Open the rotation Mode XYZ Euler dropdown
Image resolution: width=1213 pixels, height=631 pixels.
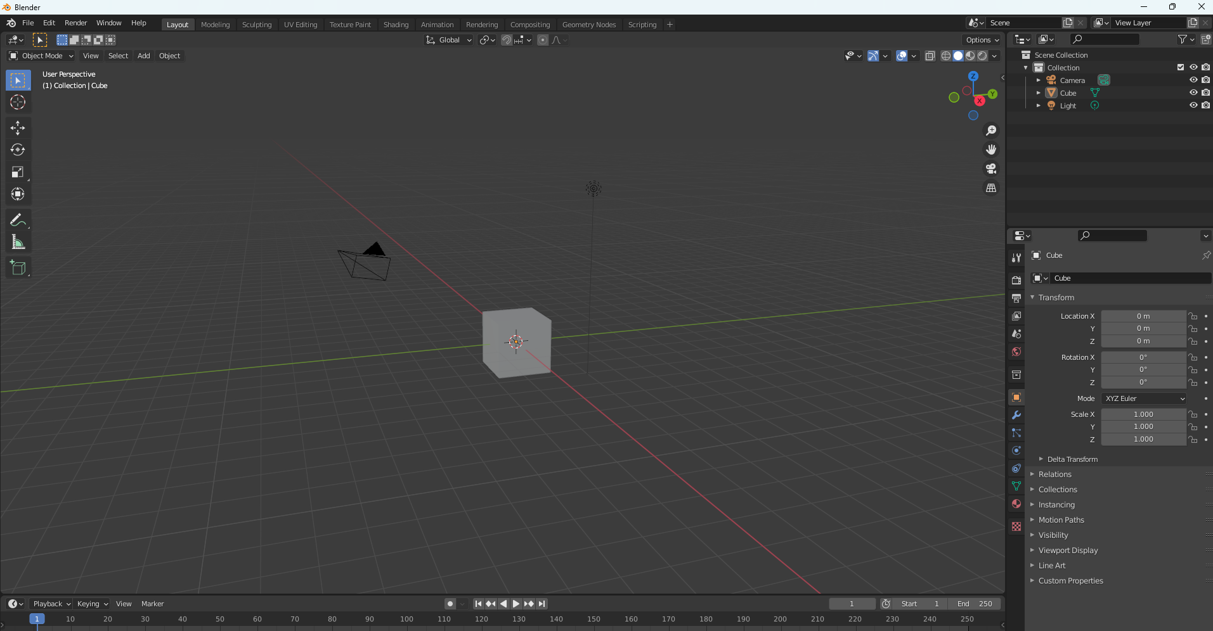1144,398
